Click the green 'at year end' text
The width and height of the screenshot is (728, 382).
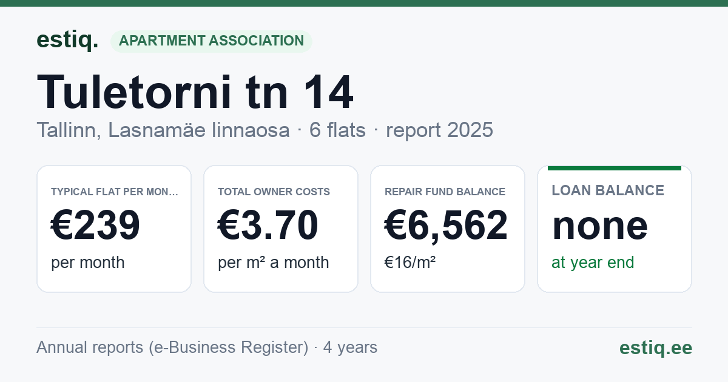click(593, 263)
